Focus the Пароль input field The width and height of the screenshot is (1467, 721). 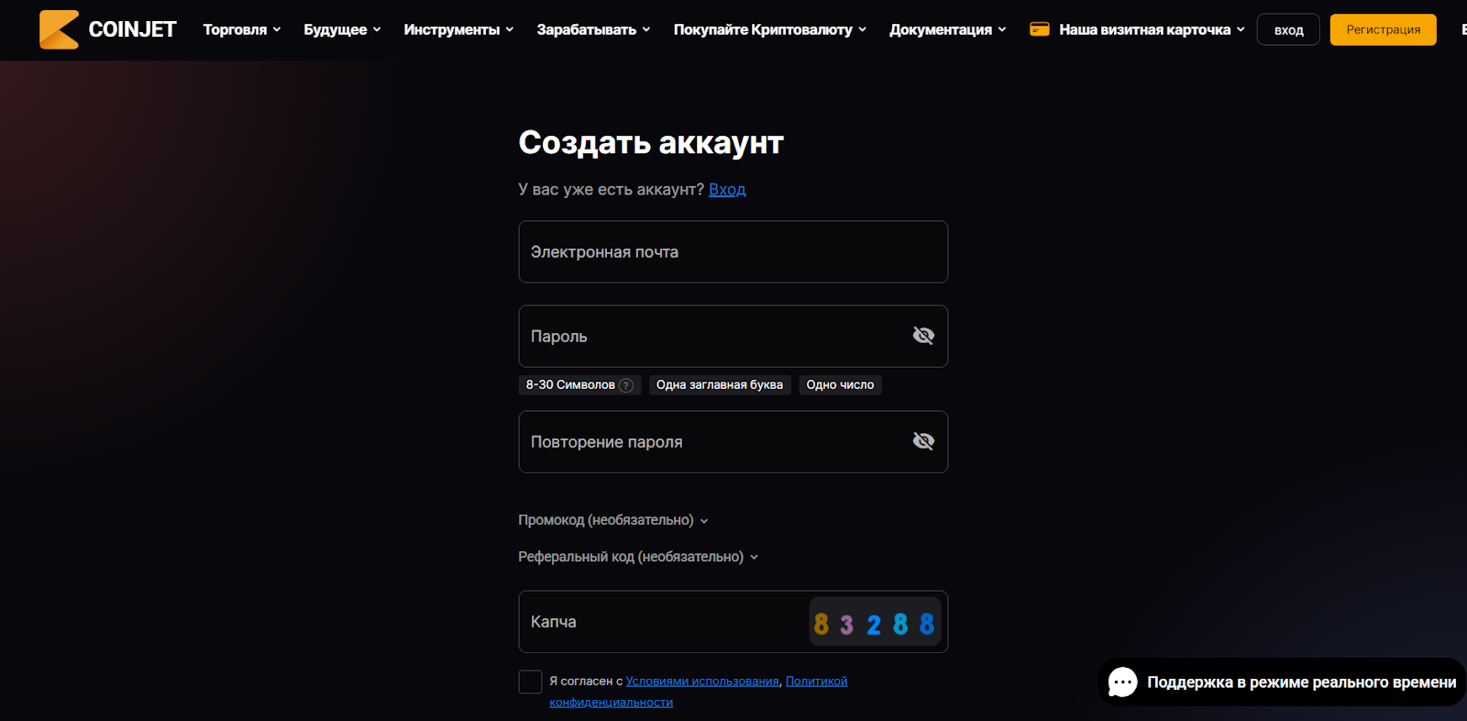(x=733, y=337)
